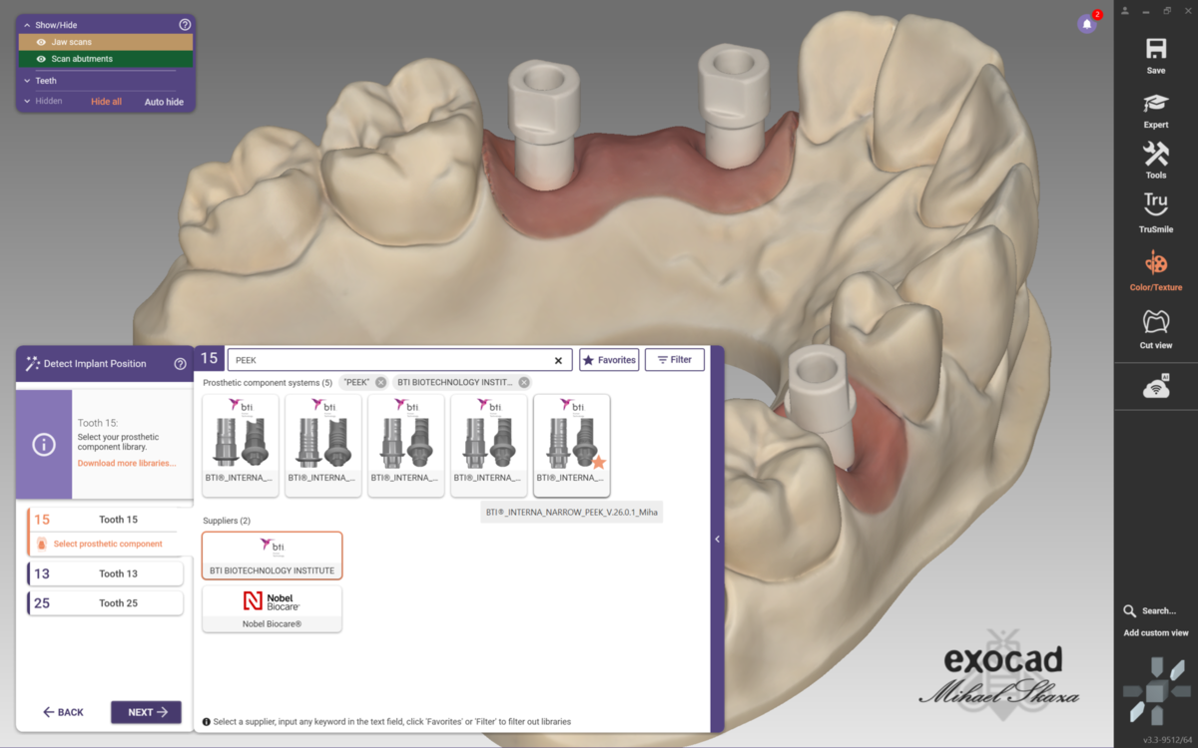The width and height of the screenshot is (1198, 748).
Task: Click the wand icon in the Detect Implant Position header
Action: click(x=33, y=364)
